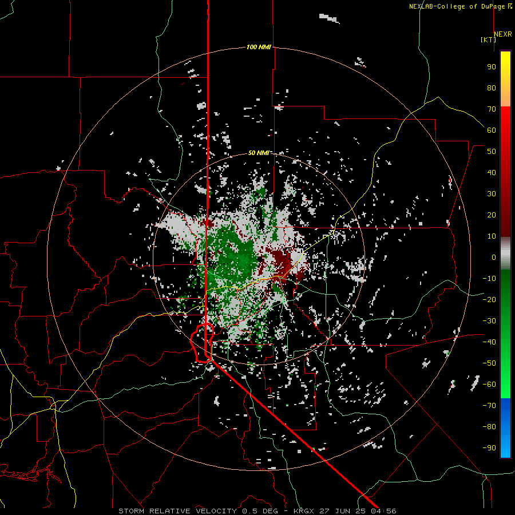Click the 30 value on velocity scale
The image size is (515, 515).
point(492,194)
